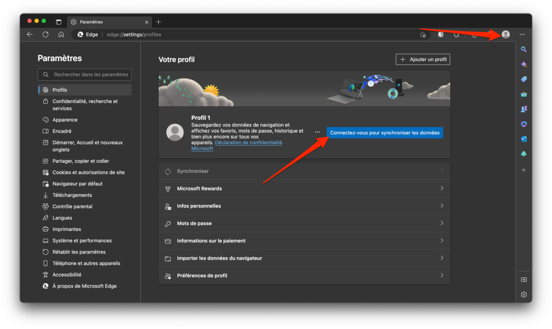Switch to the Paramètres tab
552x329 pixels.
click(109, 22)
